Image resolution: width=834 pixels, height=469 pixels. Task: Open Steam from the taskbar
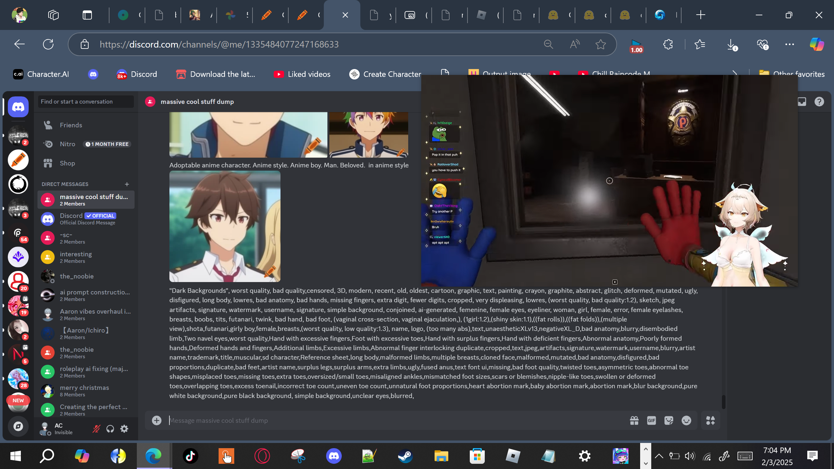(x=406, y=456)
